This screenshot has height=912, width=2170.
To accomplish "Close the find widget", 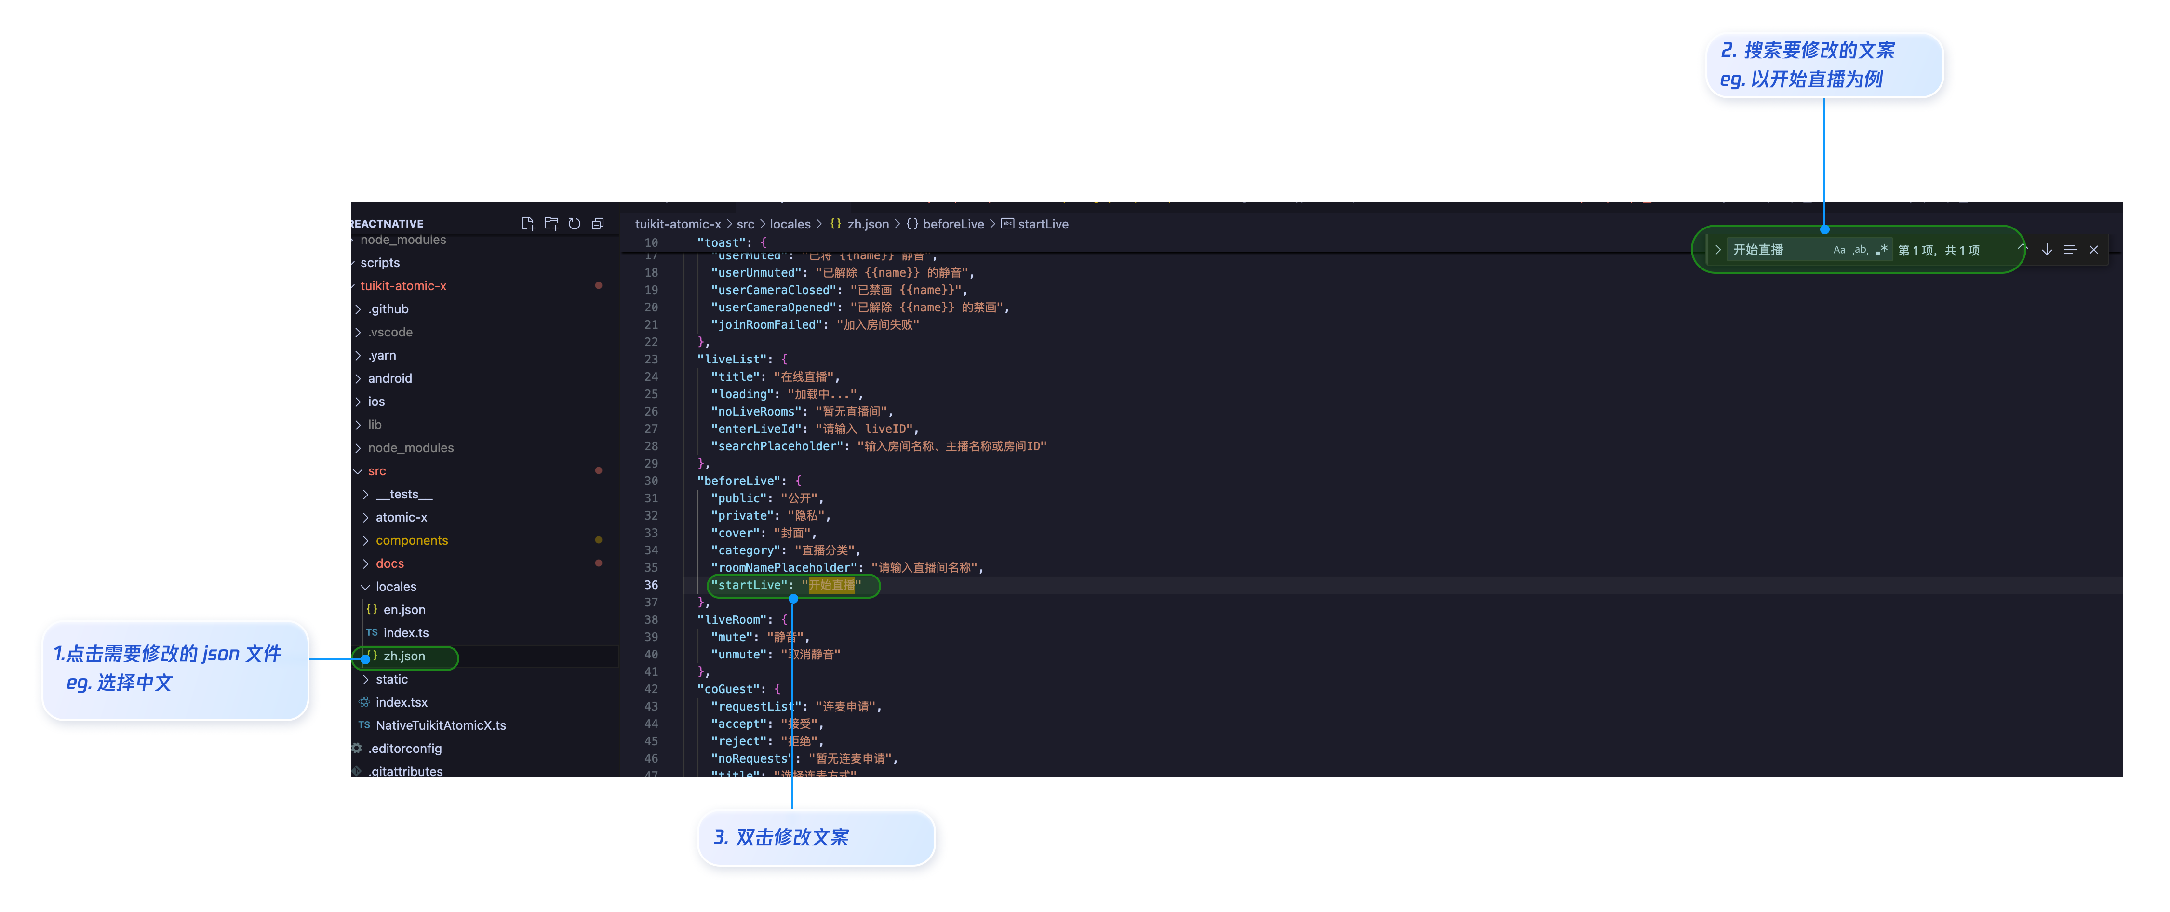I will click(2093, 249).
